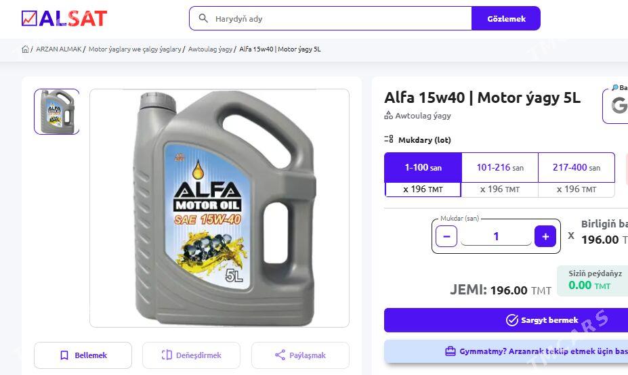
Task: Increase quantity with the plus button
Action: click(545, 236)
